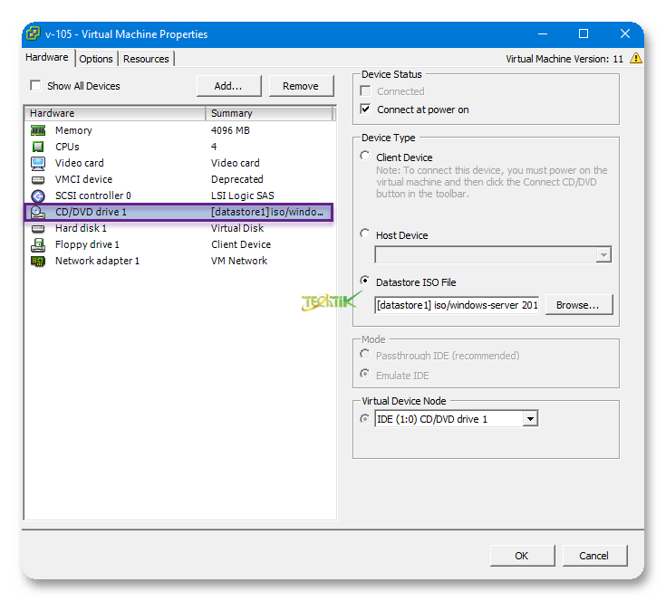Expand the Host Device dropdown list
Image resolution: width=666 pixels, height=601 pixels.
tap(603, 256)
